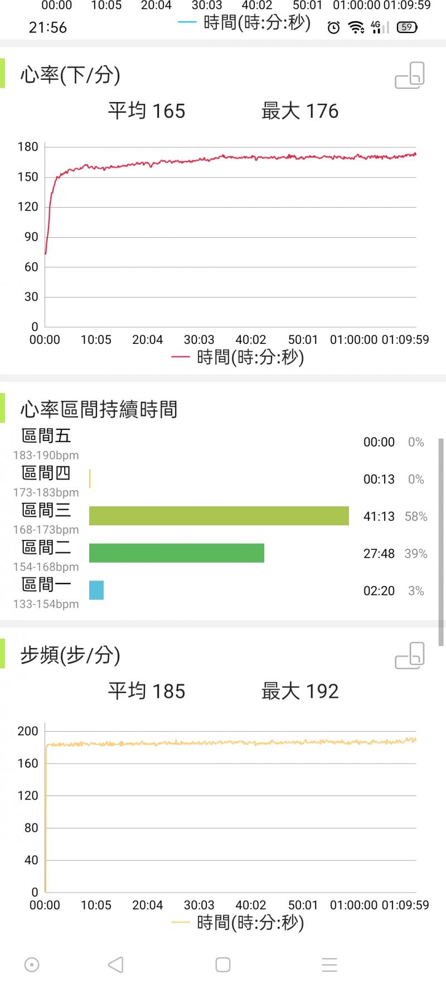This screenshot has width=446, height=992.
Task: Tap the orange cadence legend label
Action: pos(239,923)
